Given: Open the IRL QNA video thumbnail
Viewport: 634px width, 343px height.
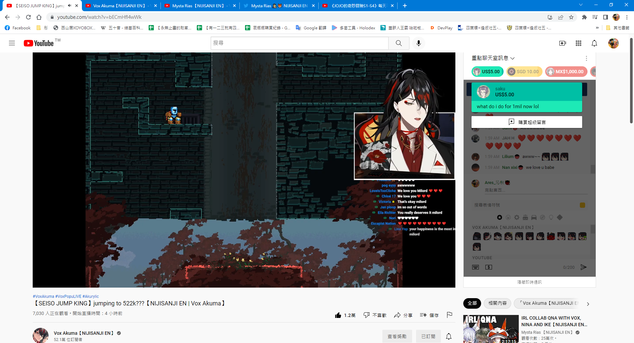Looking at the screenshot, I should [491, 329].
